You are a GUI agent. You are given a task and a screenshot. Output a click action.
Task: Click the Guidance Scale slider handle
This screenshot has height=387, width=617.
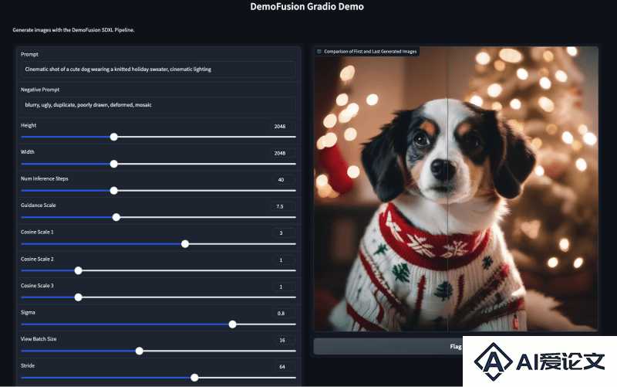click(x=116, y=217)
